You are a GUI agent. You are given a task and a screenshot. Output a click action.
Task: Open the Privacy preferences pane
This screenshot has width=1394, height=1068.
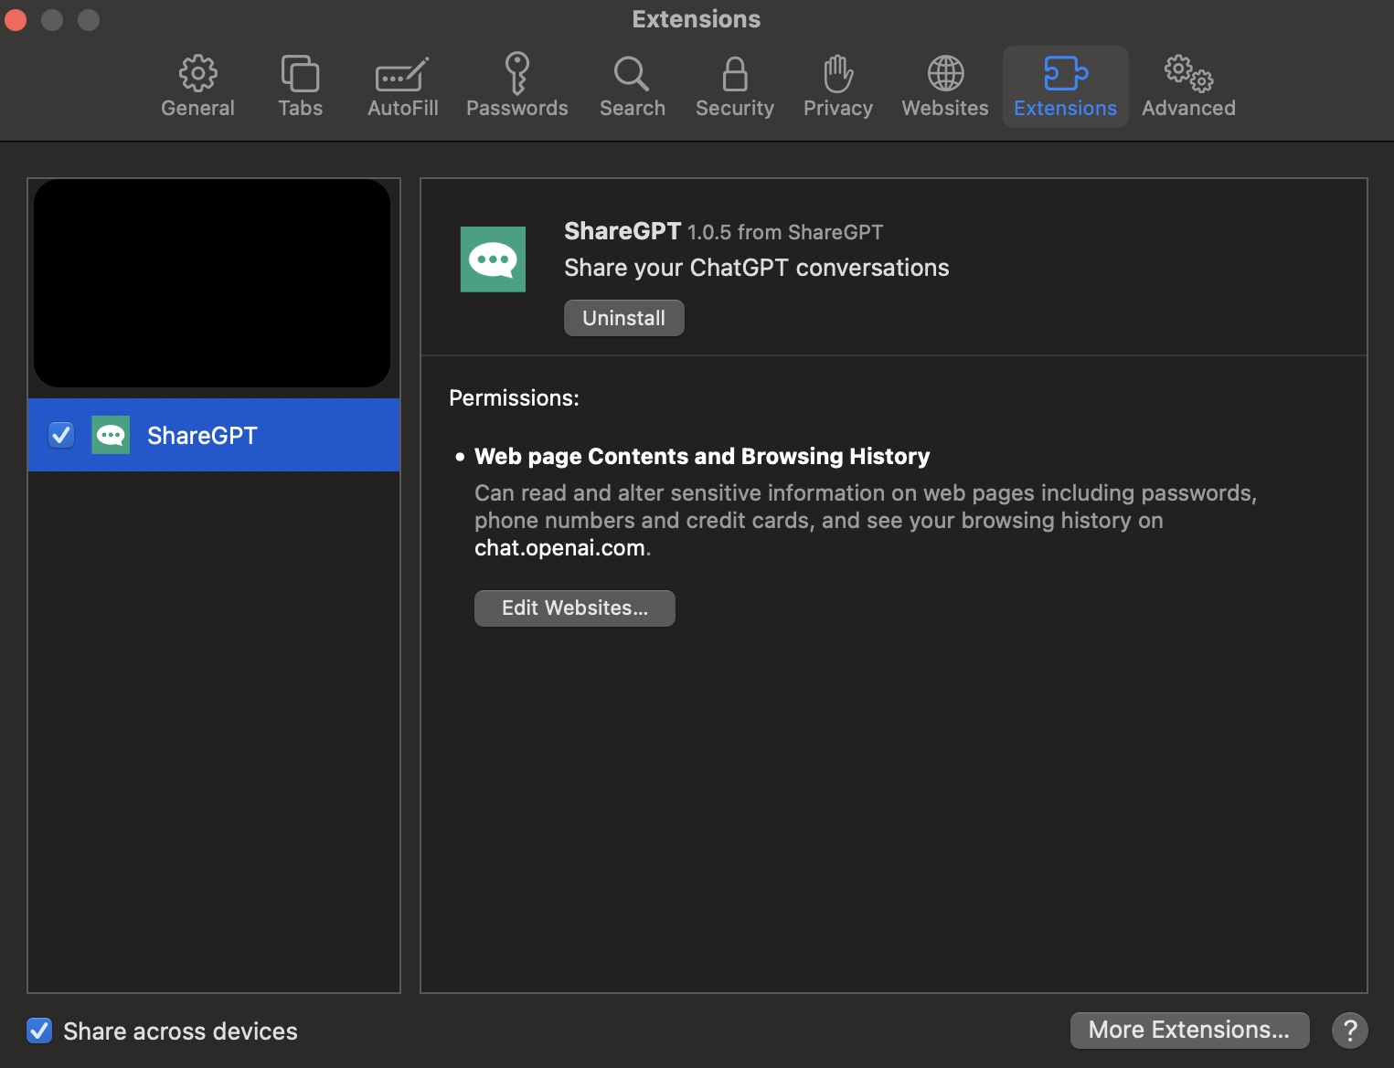[x=836, y=86]
